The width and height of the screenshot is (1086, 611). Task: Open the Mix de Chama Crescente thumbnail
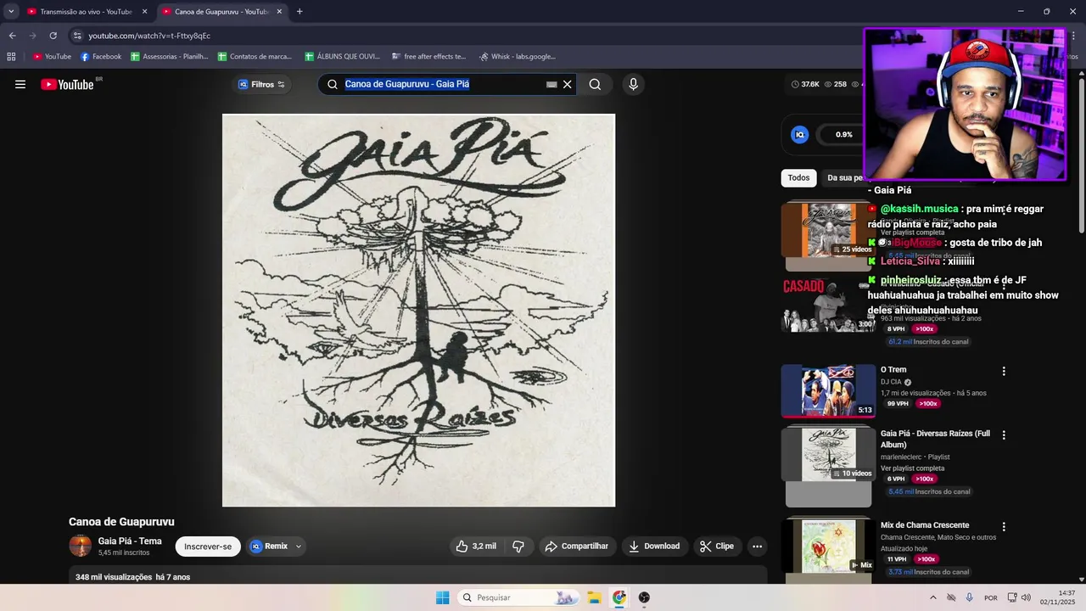pos(828,546)
